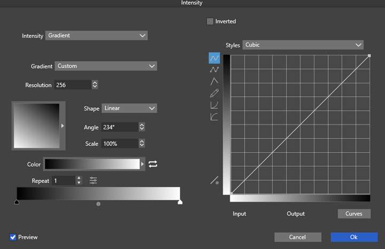Click the Input label below the curve
This screenshot has height=249, width=385.
click(x=240, y=214)
